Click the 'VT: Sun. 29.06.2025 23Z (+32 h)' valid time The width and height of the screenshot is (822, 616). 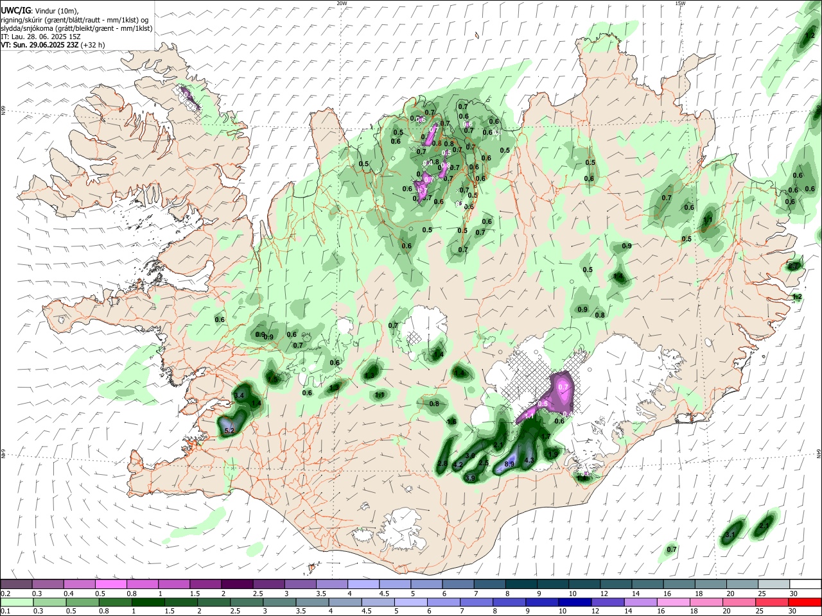[x=53, y=45]
